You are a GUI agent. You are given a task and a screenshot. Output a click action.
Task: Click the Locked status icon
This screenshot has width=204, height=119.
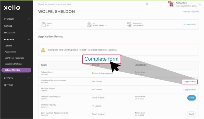(x=93, y=106)
